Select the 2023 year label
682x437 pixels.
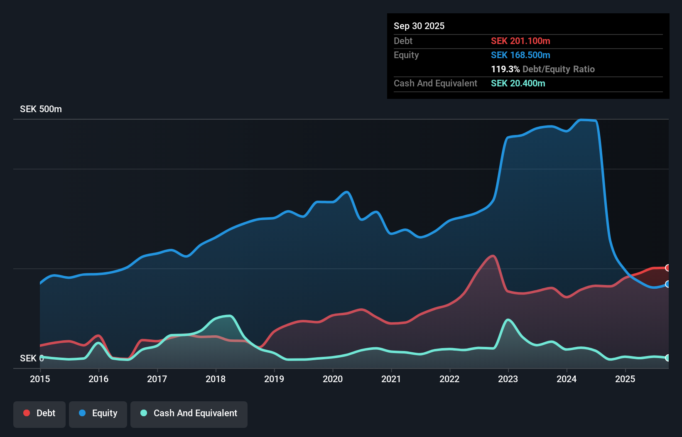508,379
